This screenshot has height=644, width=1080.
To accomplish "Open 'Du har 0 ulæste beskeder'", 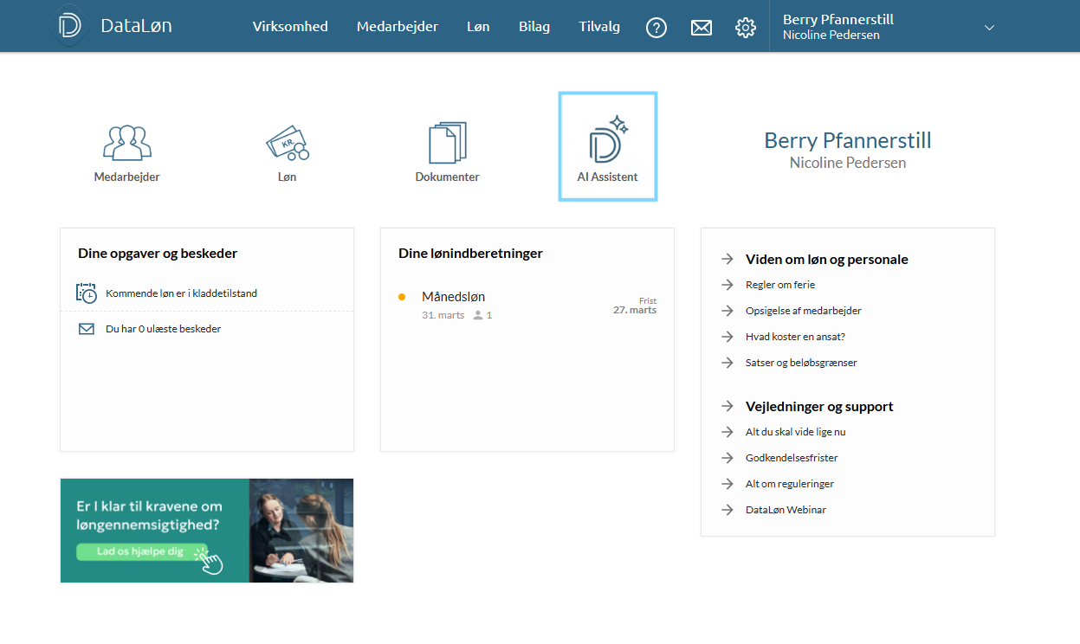I will click(163, 329).
